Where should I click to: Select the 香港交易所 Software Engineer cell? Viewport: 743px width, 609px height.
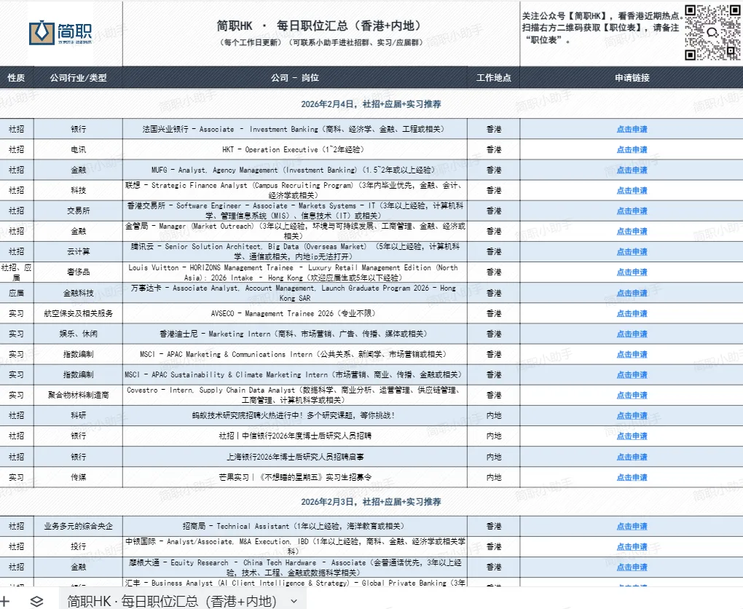tap(295, 211)
